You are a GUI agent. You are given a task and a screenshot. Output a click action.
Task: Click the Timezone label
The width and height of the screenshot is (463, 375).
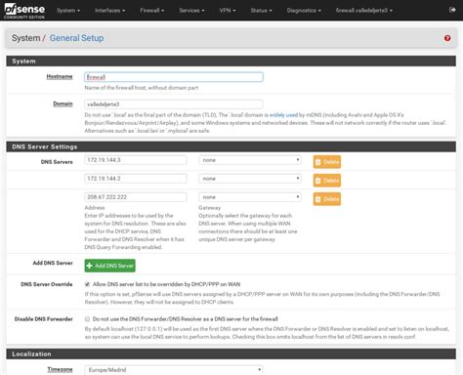coord(60,369)
